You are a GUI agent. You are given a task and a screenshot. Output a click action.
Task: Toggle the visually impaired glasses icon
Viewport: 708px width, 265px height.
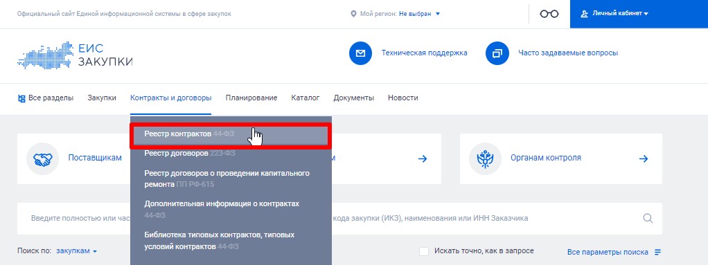pyautogui.click(x=549, y=14)
